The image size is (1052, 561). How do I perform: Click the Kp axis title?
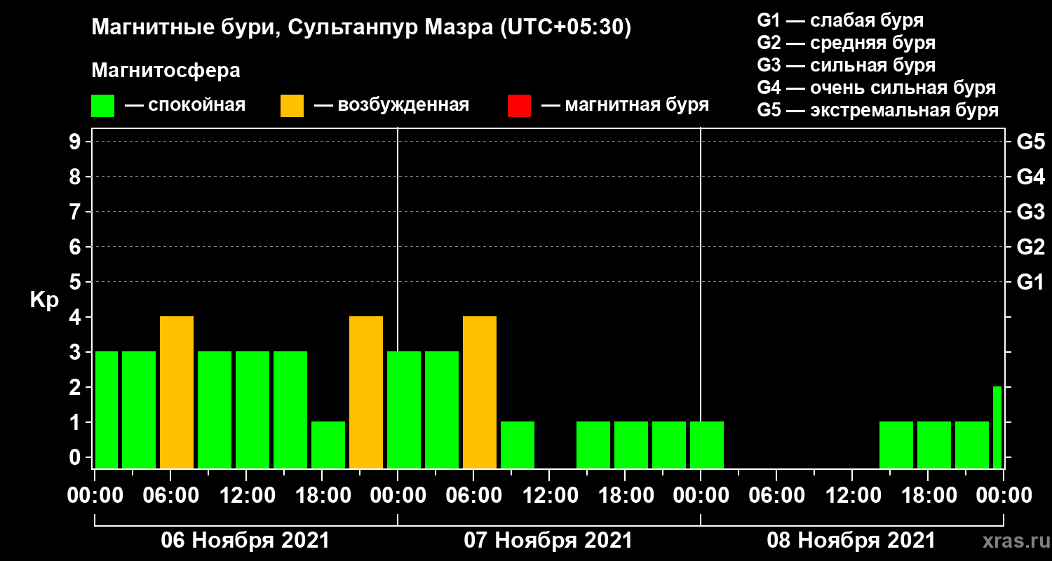44,300
